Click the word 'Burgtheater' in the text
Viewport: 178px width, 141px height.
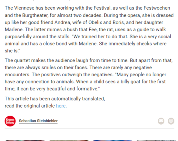(35, 15)
